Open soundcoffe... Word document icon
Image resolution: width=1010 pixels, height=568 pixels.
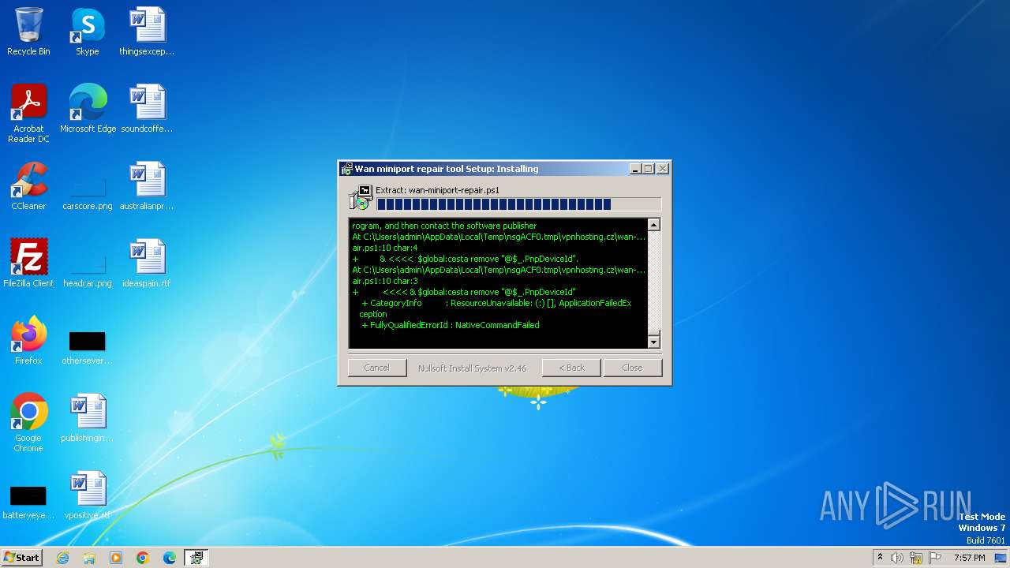[147, 109]
